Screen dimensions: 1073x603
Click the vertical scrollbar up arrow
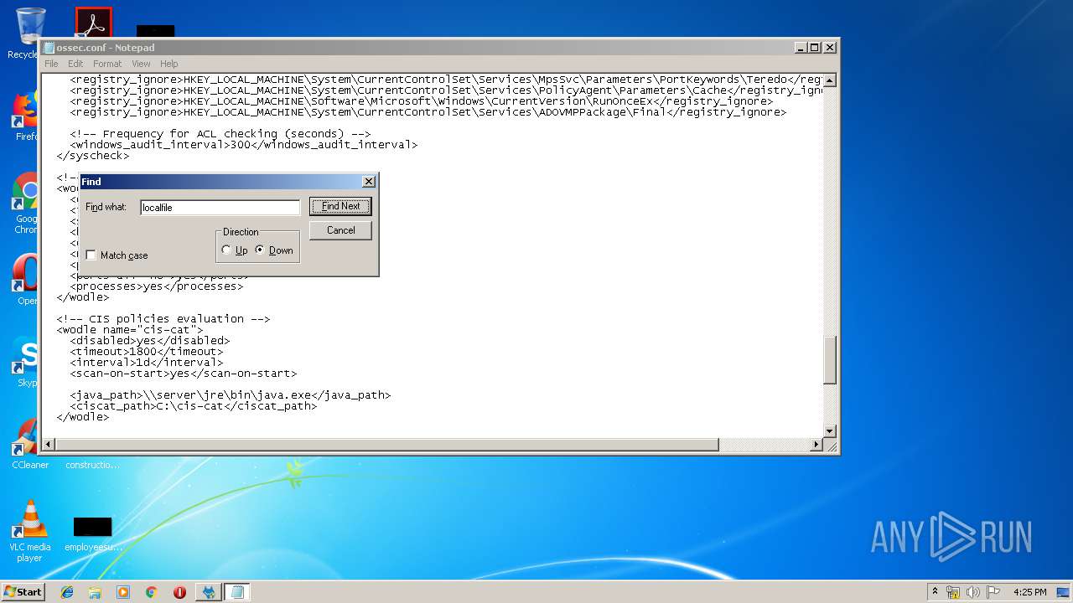[x=830, y=80]
